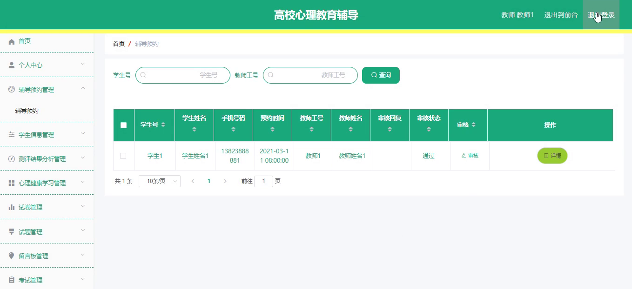Click the 审核 edit link in row

[470, 156]
